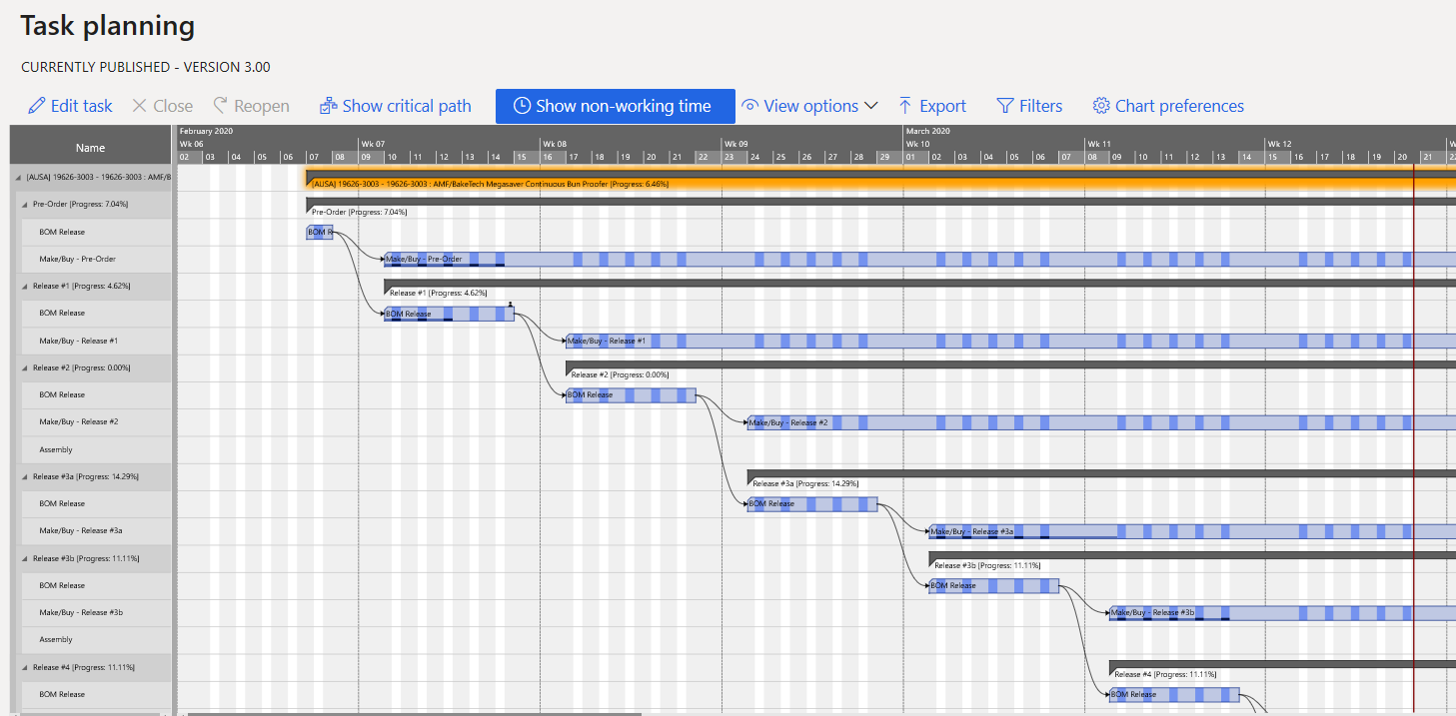The height and width of the screenshot is (716, 1456).
Task: Click the View options eye icon
Action: point(750,106)
